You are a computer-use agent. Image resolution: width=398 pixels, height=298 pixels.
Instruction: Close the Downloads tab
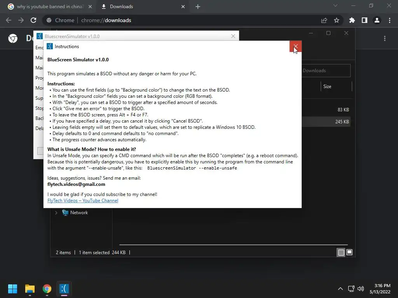coord(183,7)
